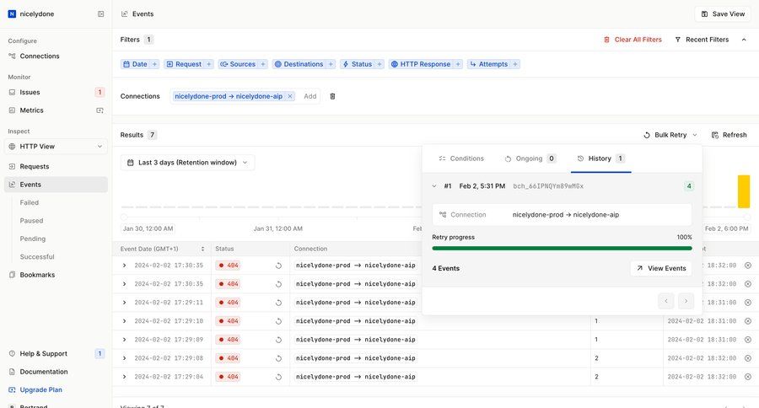Remove the nicelydone-prod connection chip
Viewport: 759px width, 408px height.
pyautogui.click(x=290, y=96)
